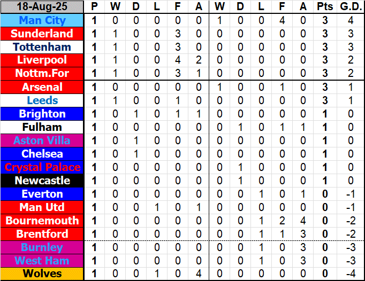
Task: Select the Everton row label
Action: [x=42, y=194]
